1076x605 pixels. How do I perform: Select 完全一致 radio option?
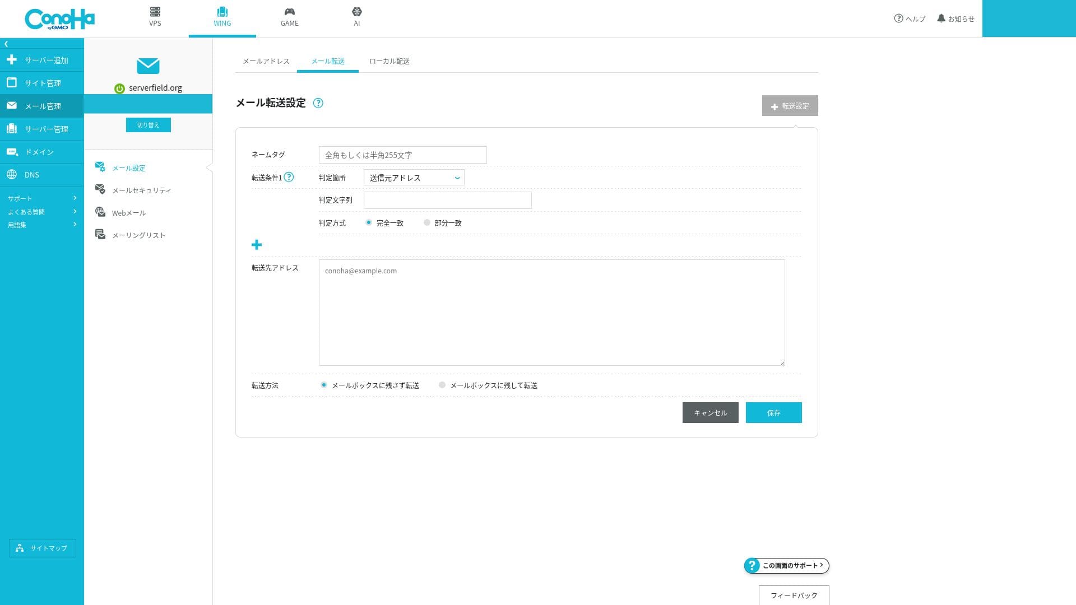tap(369, 223)
